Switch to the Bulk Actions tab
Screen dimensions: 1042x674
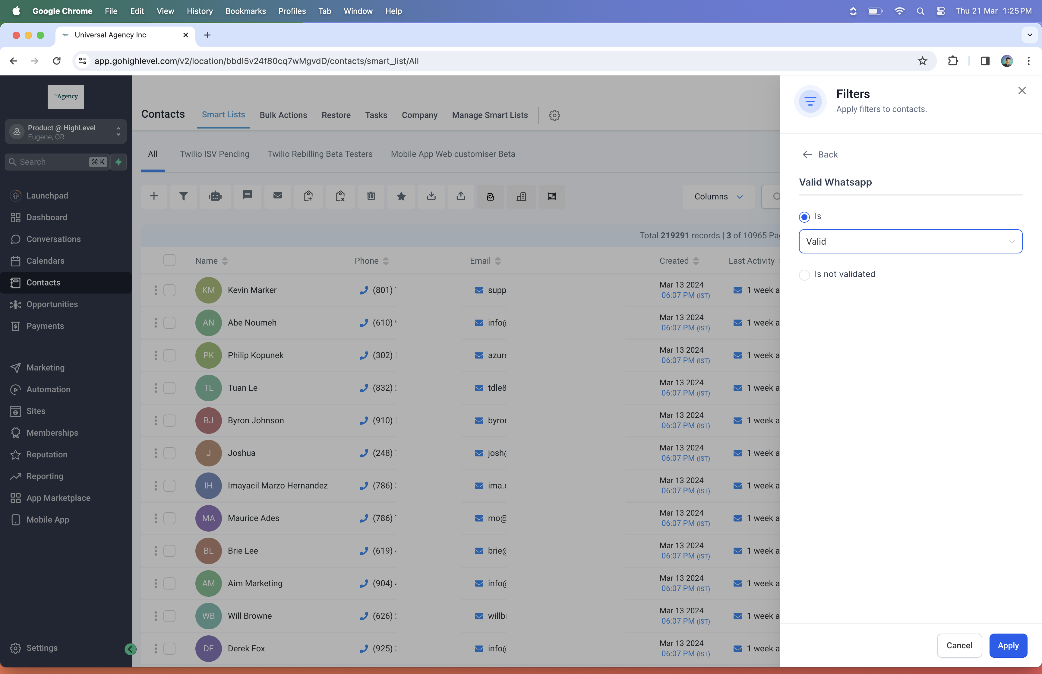click(x=283, y=115)
